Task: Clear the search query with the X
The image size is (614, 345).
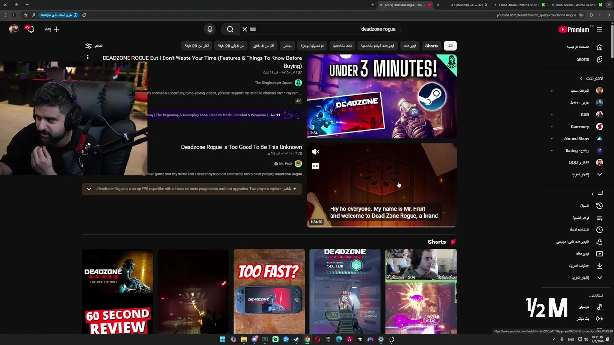Action: (245, 29)
